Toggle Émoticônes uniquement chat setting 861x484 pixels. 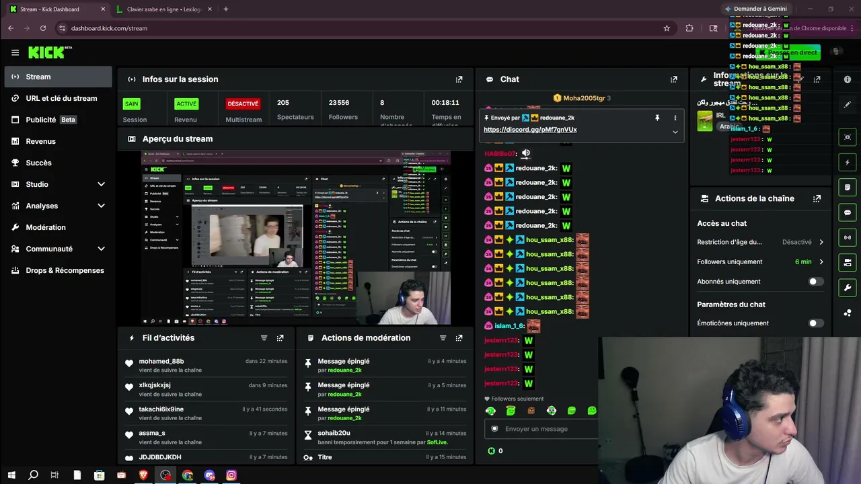tap(815, 323)
